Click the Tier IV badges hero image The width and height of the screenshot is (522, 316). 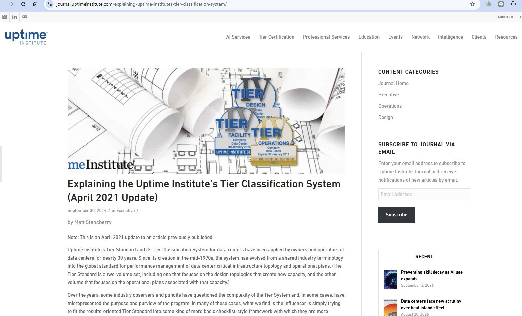206,121
